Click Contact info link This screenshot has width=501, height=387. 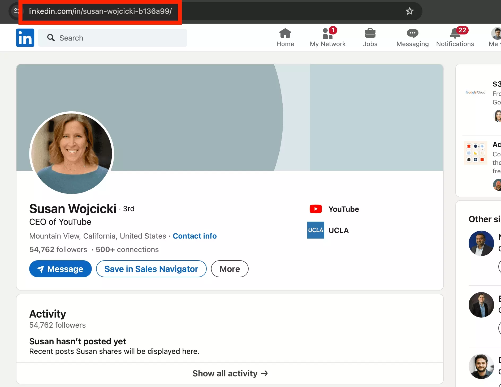[x=195, y=236]
